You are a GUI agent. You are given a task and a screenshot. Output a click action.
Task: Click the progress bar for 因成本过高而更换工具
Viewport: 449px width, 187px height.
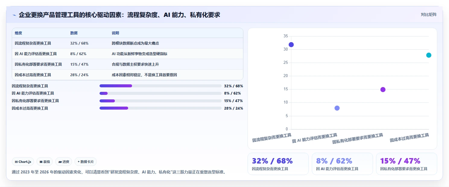click(160, 108)
